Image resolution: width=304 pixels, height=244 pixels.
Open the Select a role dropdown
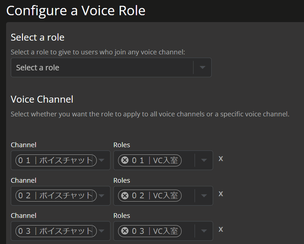111,68
